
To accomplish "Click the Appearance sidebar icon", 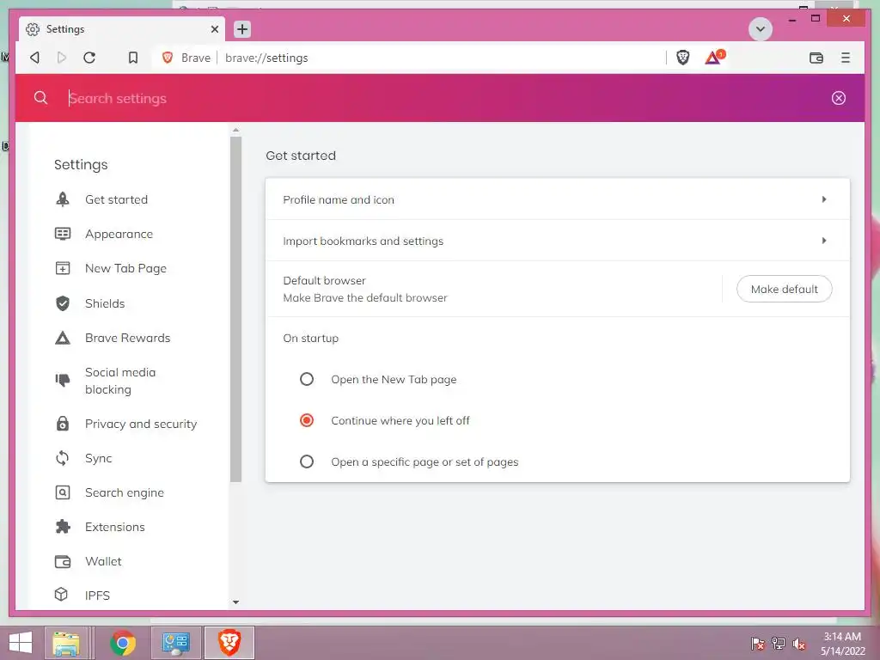I will [62, 234].
